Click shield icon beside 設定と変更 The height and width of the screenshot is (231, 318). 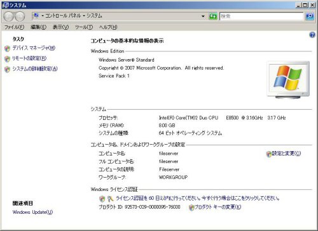pos(269,154)
